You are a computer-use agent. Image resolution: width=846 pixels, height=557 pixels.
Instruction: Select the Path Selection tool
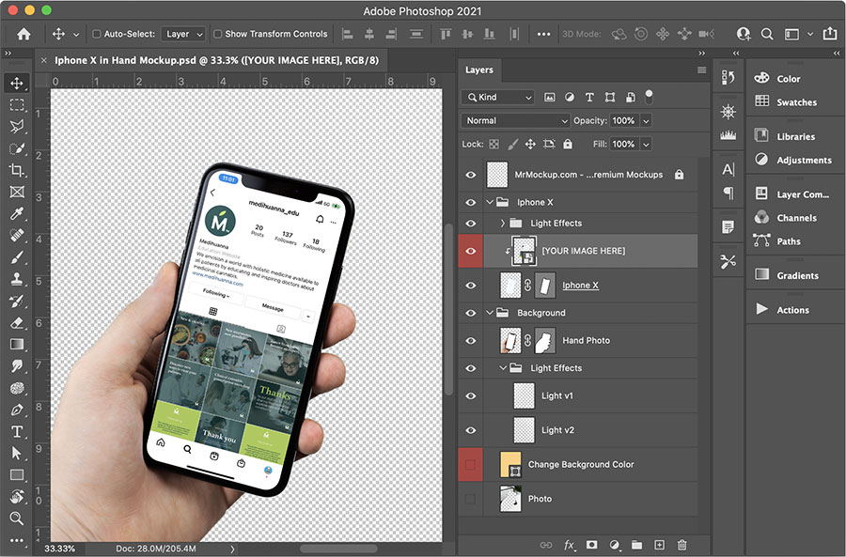pyautogui.click(x=17, y=454)
